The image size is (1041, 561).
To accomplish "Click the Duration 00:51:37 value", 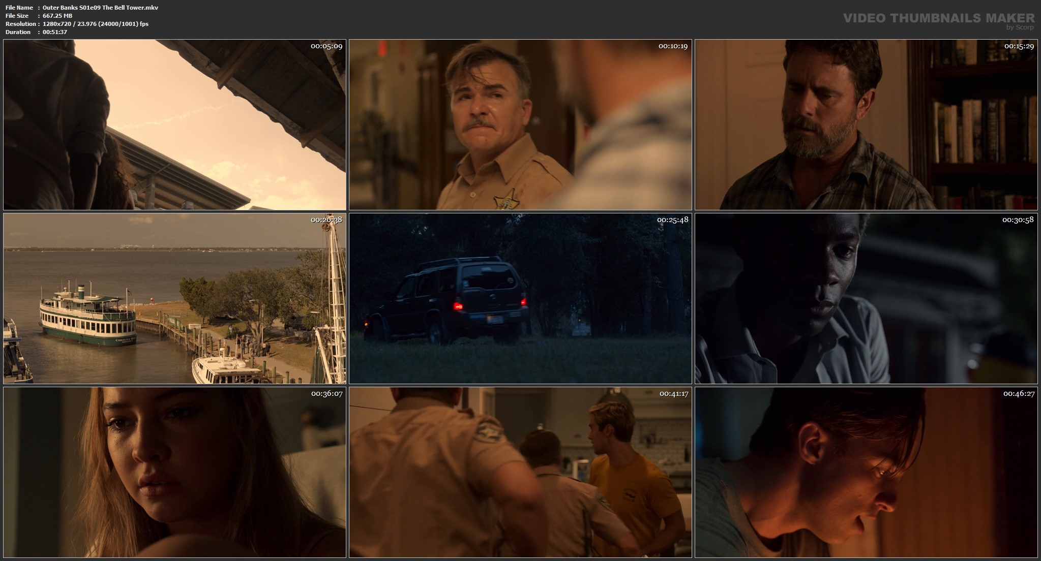I will (x=54, y=32).
